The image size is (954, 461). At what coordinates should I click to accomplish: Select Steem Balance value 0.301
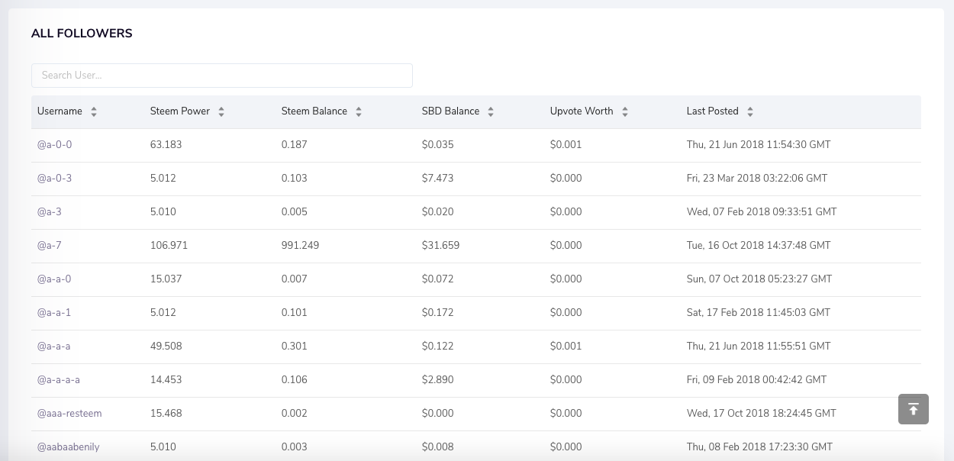click(x=295, y=347)
